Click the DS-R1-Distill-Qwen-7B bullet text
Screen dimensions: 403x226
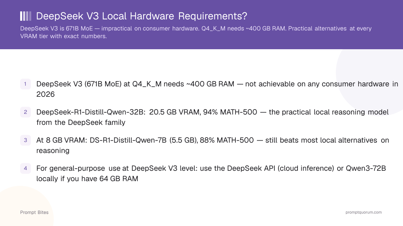pyautogui.click(x=213, y=145)
